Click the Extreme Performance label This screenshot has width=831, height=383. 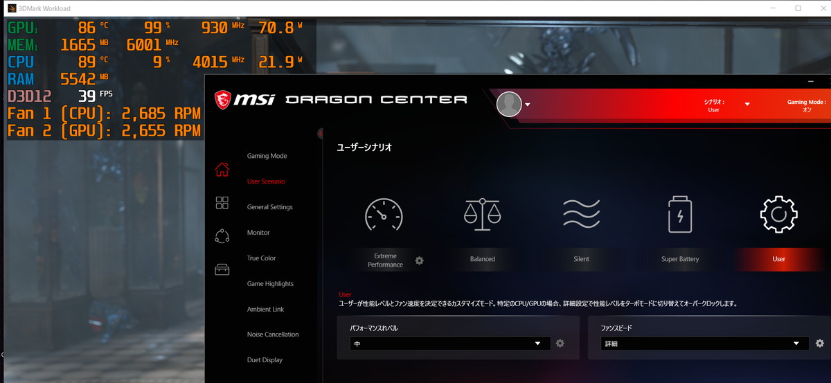(385, 260)
